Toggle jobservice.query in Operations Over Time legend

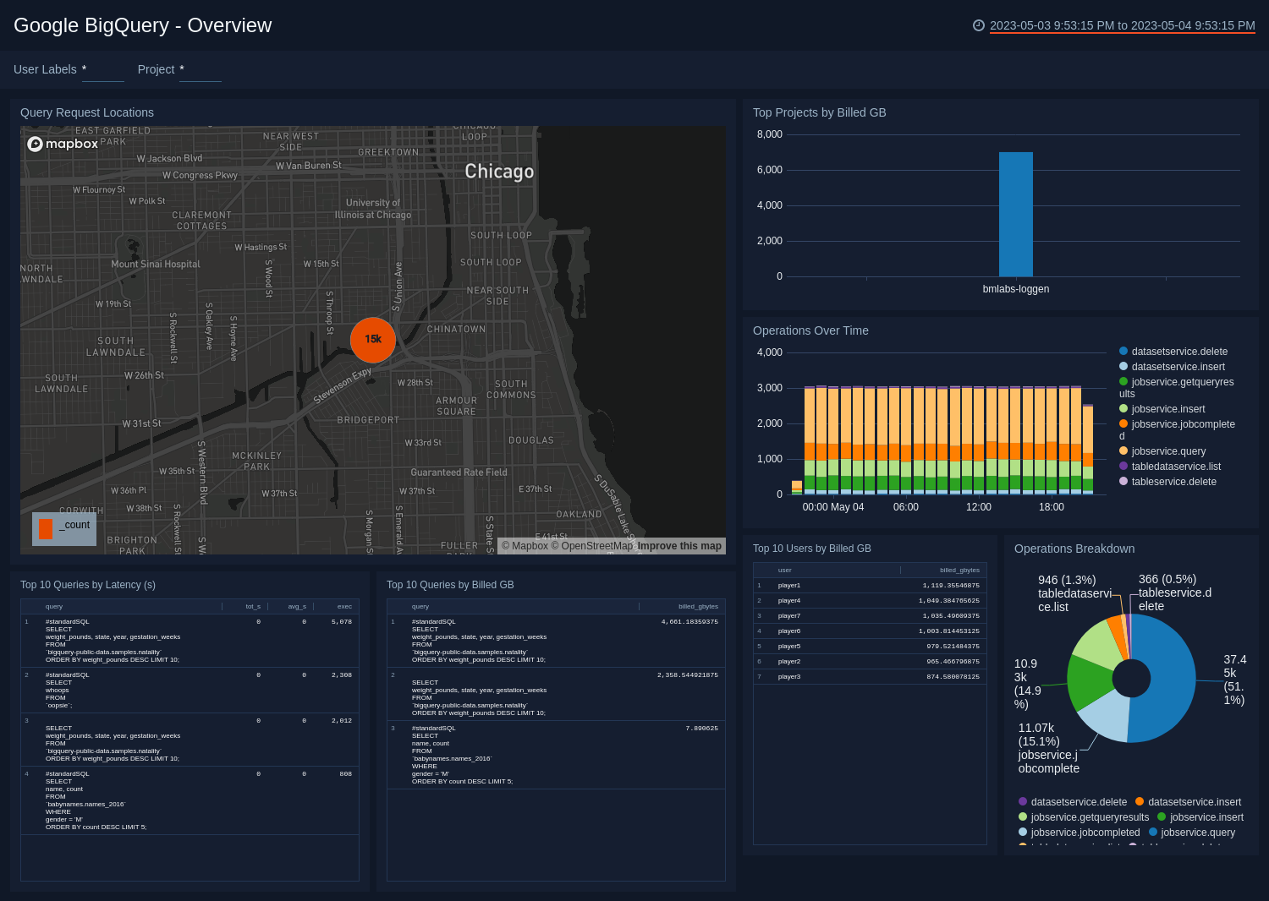[x=1162, y=451]
